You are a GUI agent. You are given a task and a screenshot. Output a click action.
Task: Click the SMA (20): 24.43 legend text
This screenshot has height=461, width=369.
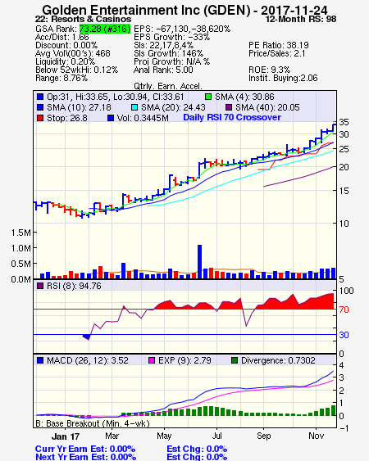(x=173, y=107)
